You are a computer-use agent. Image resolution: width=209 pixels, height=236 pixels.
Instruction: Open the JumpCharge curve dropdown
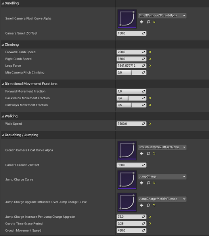point(162,176)
